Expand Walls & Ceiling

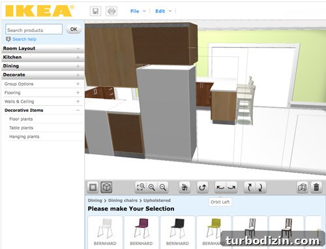(x=78, y=101)
